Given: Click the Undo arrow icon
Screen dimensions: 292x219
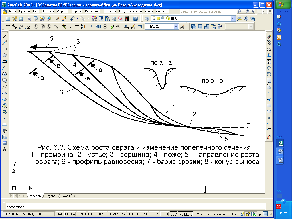Looking at the screenshot, I should [72, 19].
